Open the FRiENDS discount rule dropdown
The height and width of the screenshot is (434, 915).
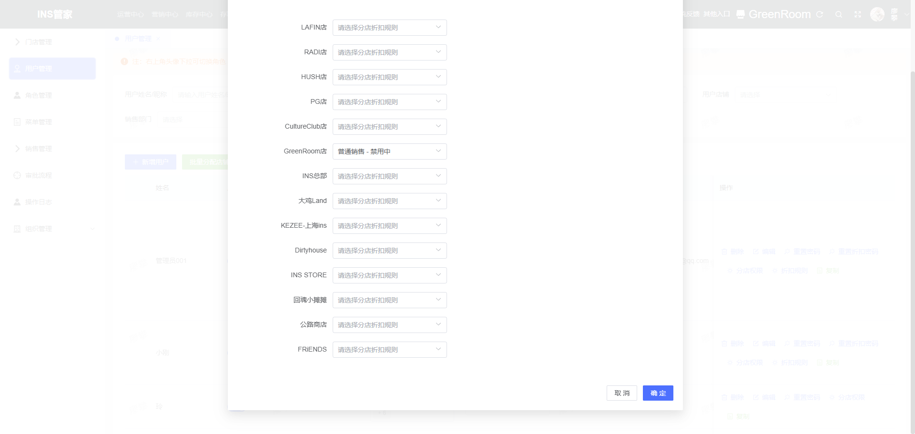[x=389, y=350]
